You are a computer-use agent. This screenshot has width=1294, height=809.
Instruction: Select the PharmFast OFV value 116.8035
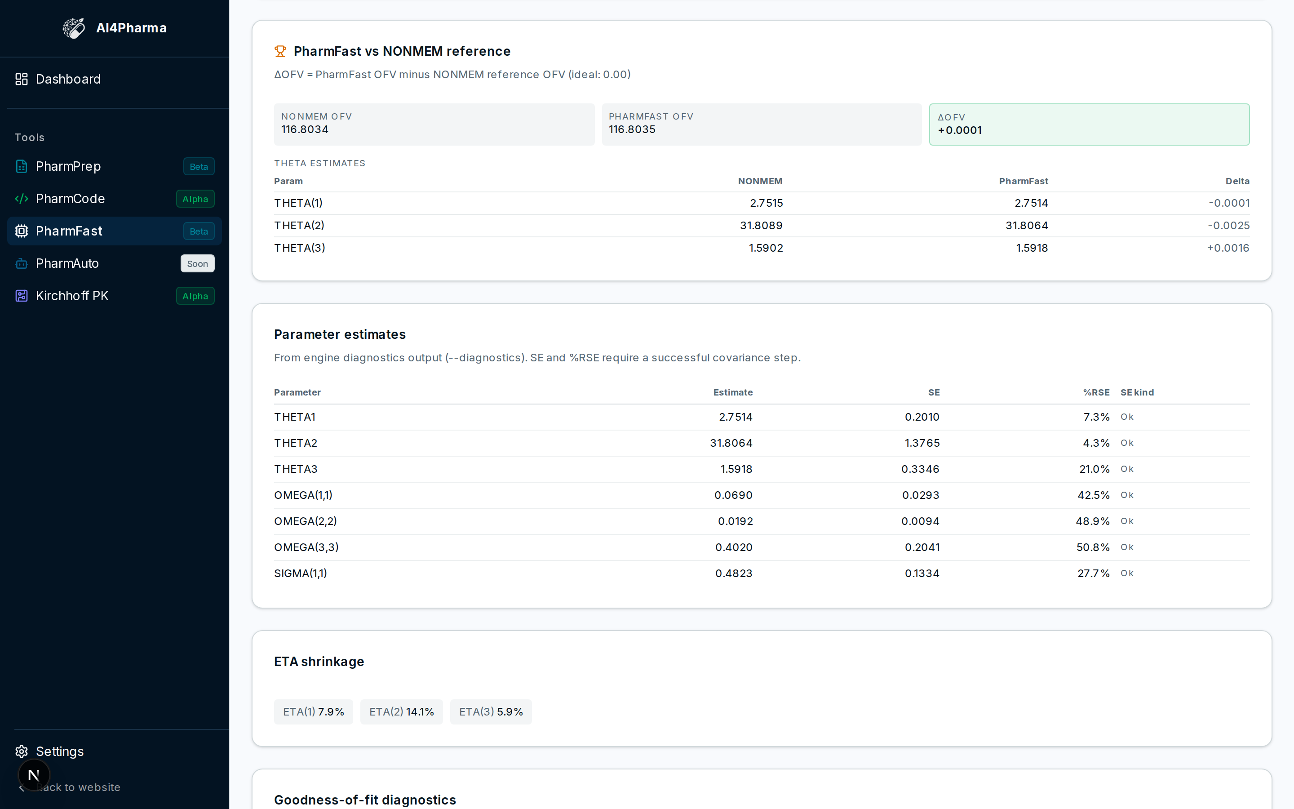(632, 129)
